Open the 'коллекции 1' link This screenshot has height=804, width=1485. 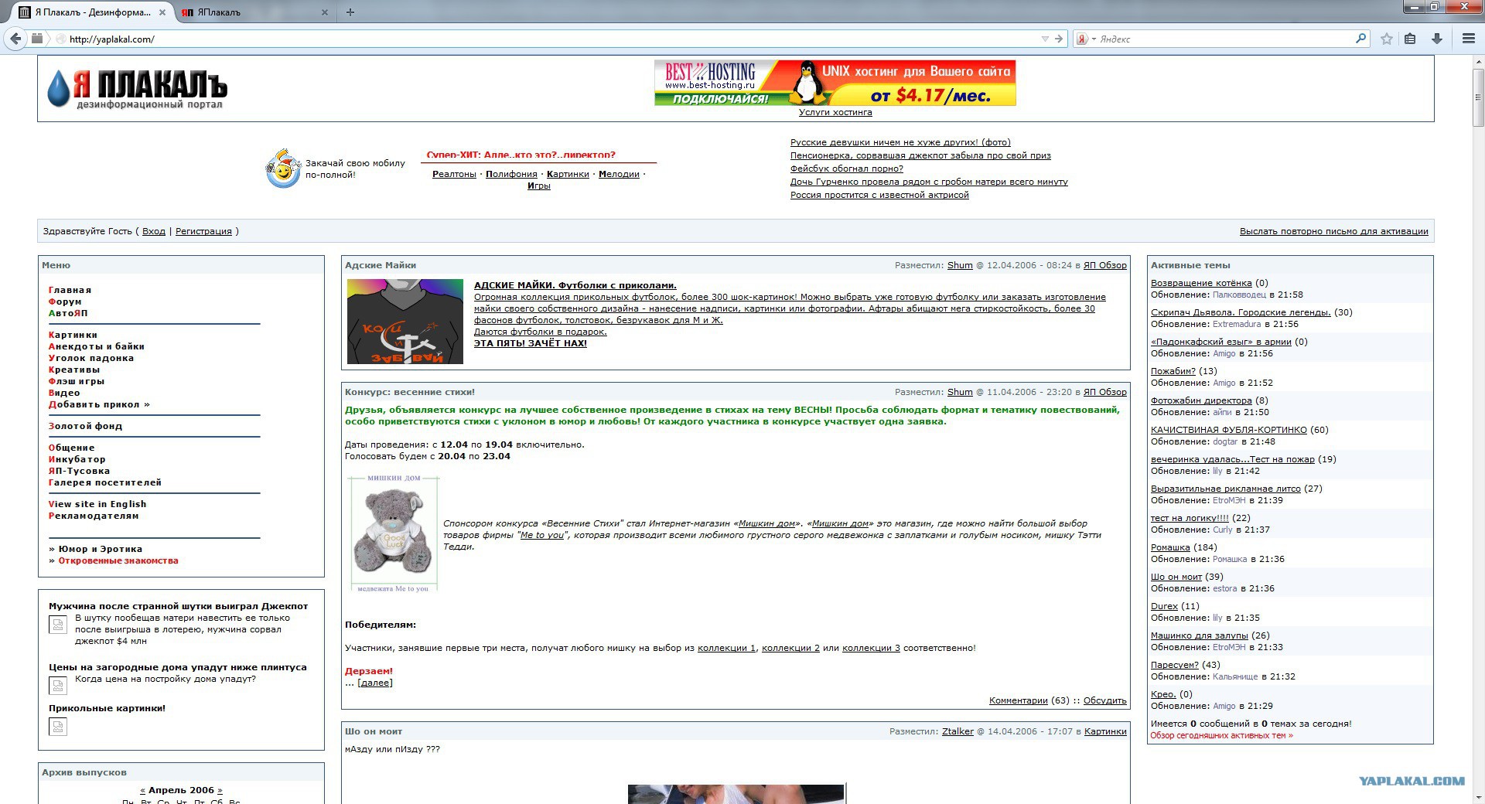point(726,648)
